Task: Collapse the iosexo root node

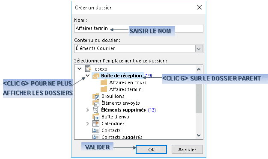Action: (x=79, y=69)
